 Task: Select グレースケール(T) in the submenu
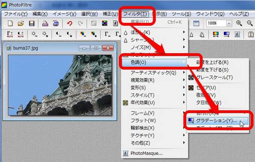(x=218, y=77)
